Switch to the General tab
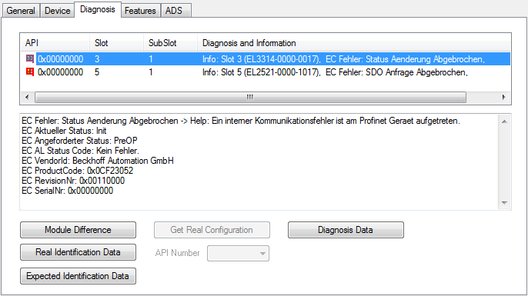528x296 pixels. (21, 11)
